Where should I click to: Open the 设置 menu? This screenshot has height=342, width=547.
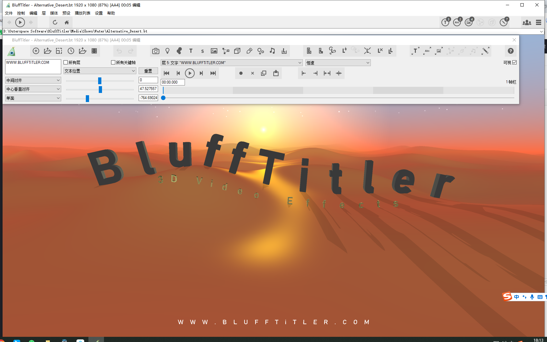[x=98, y=13]
